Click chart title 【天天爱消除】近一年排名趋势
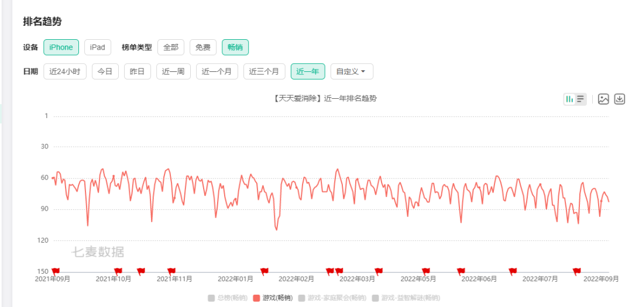632x307 pixels. point(324,99)
